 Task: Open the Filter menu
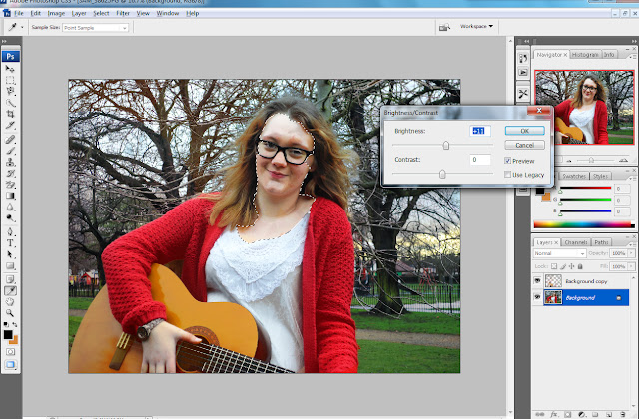click(x=123, y=13)
